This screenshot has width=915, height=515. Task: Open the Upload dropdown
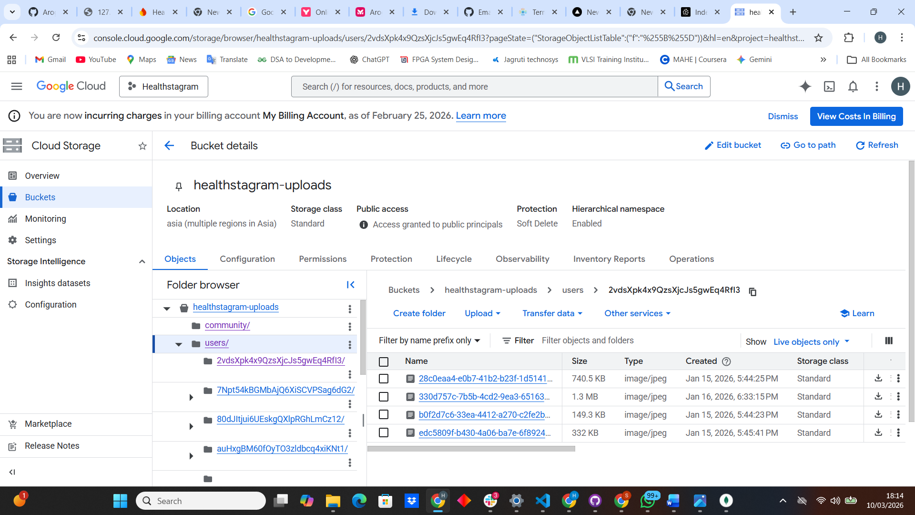[x=482, y=313]
